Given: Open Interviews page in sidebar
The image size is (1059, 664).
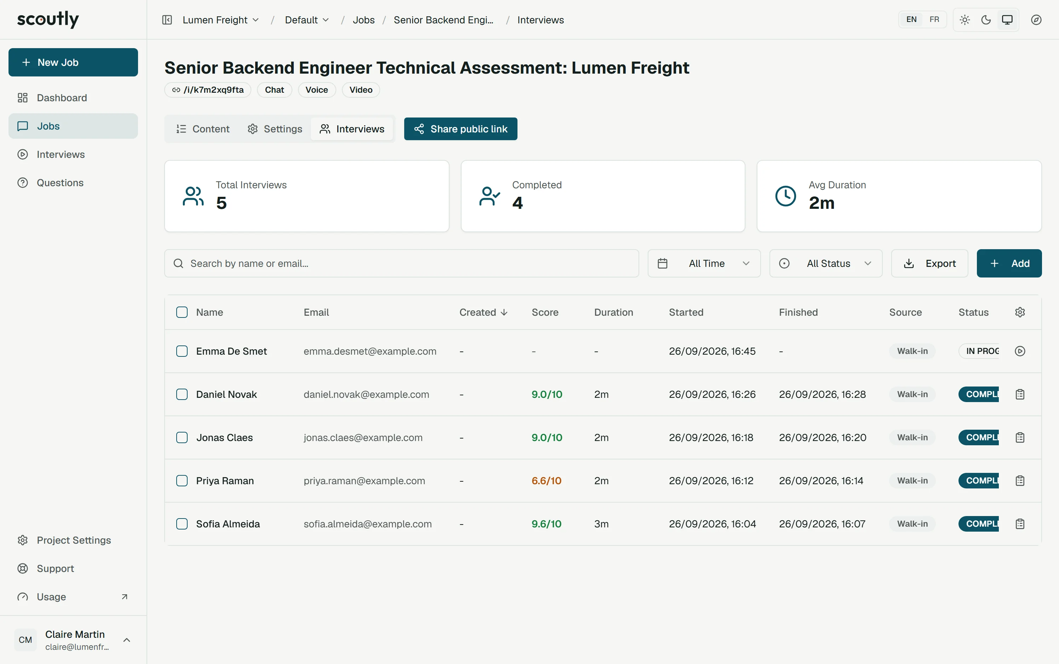Looking at the screenshot, I should (x=73, y=154).
